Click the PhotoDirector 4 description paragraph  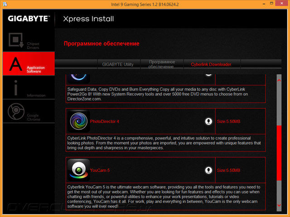(x=164, y=143)
